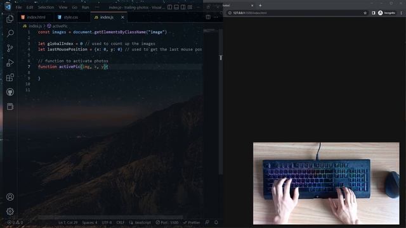The height and width of the screenshot is (228, 406).
Task: Click line number 9 in the gutter
Action: point(29,79)
